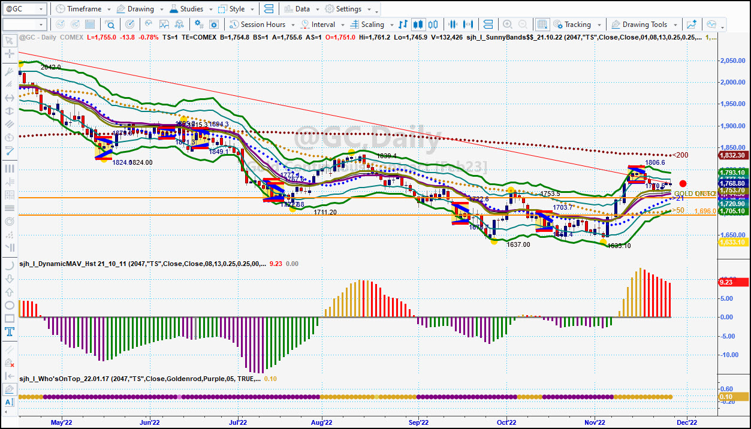Click the stacked panels icon beside Style
This screenshot has height=429, width=751.
click(268, 9)
